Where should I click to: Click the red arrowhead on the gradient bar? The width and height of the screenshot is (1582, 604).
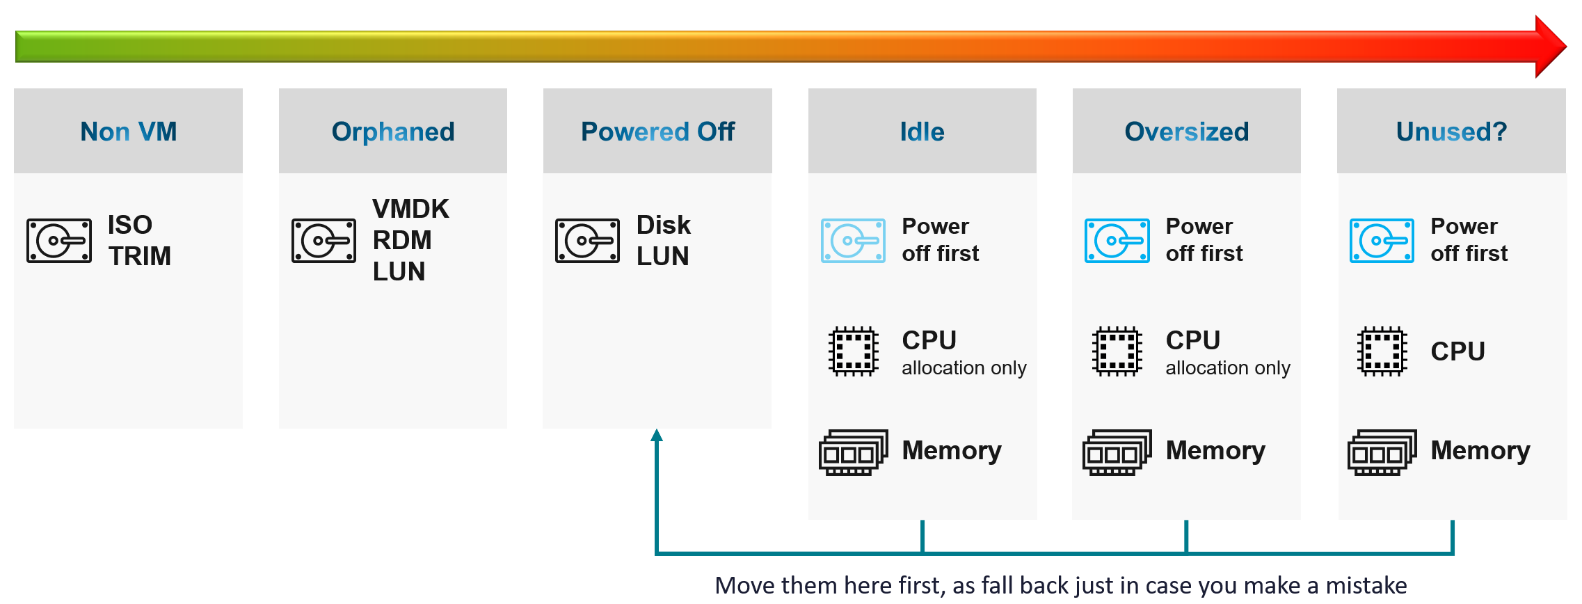[1550, 47]
